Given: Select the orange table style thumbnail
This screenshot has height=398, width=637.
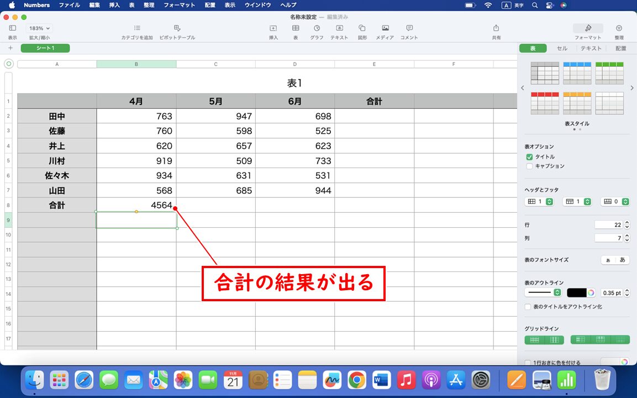Looking at the screenshot, I should point(577,103).
